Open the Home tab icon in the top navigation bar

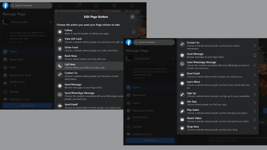coord(60,6)
